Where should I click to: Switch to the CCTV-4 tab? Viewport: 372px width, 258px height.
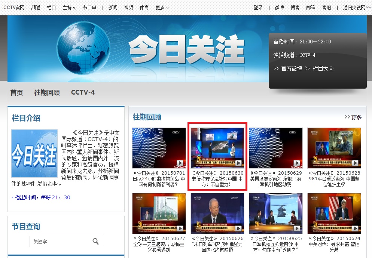point(83,92)
